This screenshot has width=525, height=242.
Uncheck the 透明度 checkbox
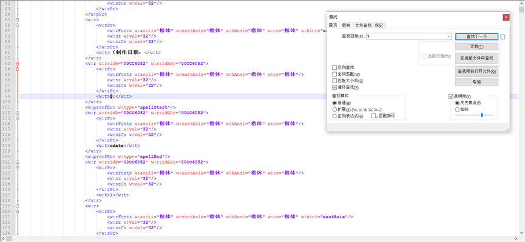[451, 96]
